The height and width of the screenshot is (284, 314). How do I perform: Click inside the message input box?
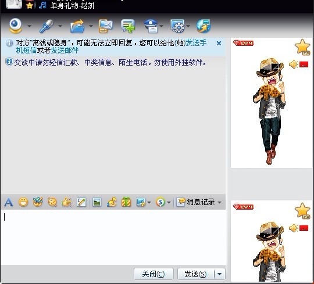[113, 237]
